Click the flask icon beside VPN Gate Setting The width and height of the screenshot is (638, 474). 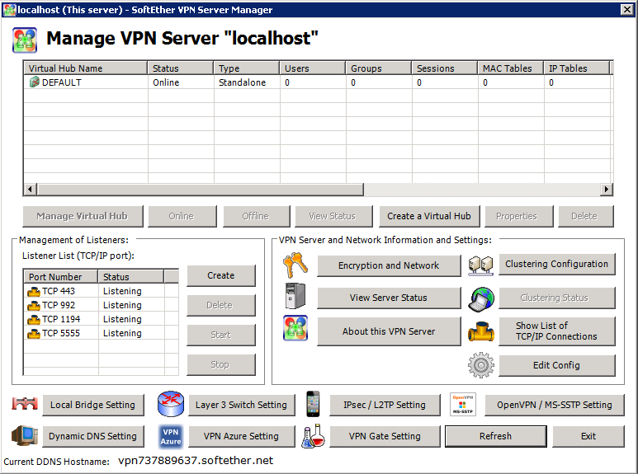coord(313,436)
